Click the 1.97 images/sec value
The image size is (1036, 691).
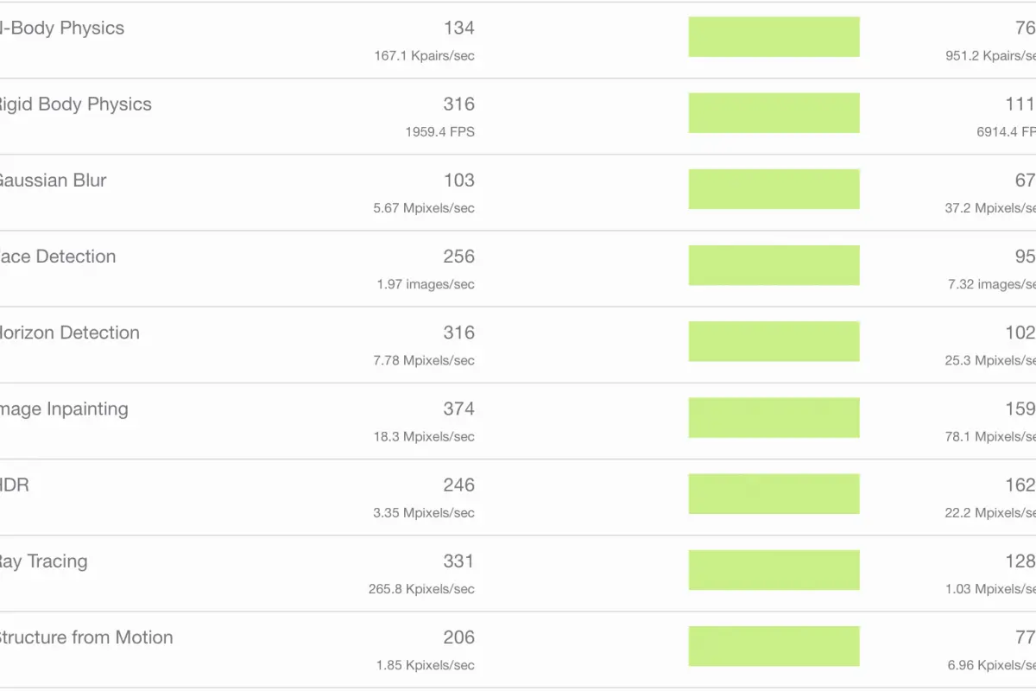point(426,284)
